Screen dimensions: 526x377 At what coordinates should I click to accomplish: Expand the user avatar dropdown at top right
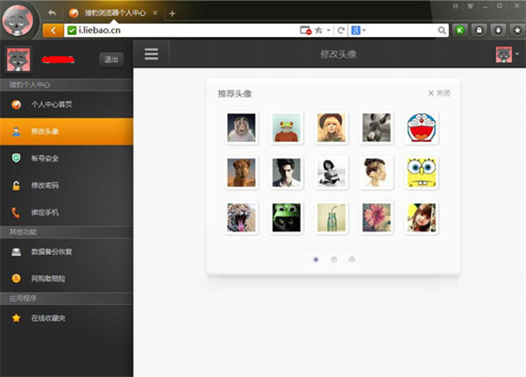(x=505, y=54)
